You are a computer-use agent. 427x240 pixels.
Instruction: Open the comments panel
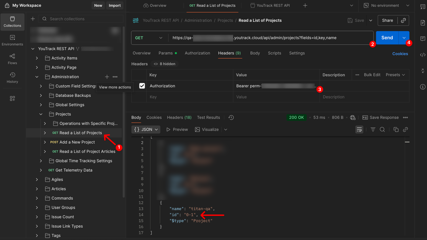point(422,39)
